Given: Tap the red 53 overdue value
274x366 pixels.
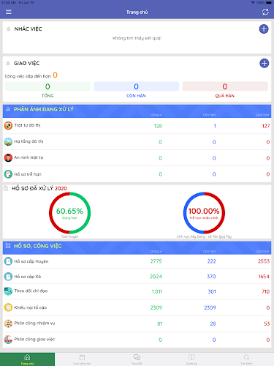Looking at the screenshot, I should pyautogui.click(x=267, y=324).
